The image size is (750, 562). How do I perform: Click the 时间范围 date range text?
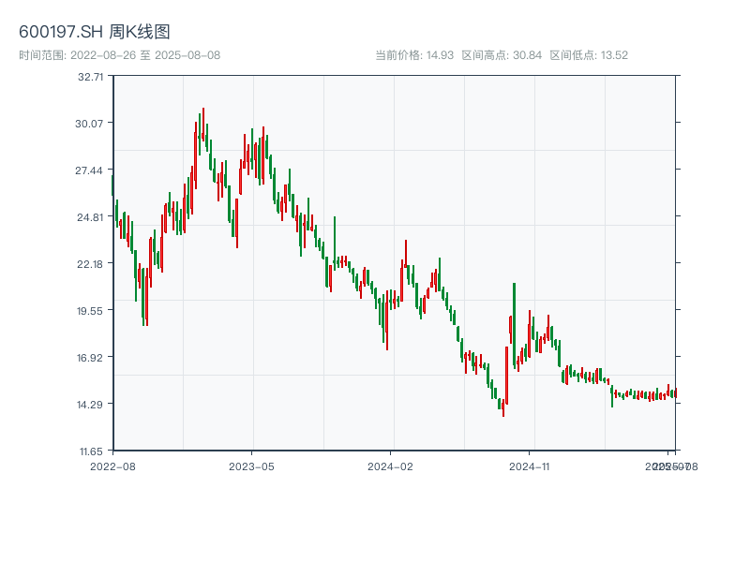(120, 55)
